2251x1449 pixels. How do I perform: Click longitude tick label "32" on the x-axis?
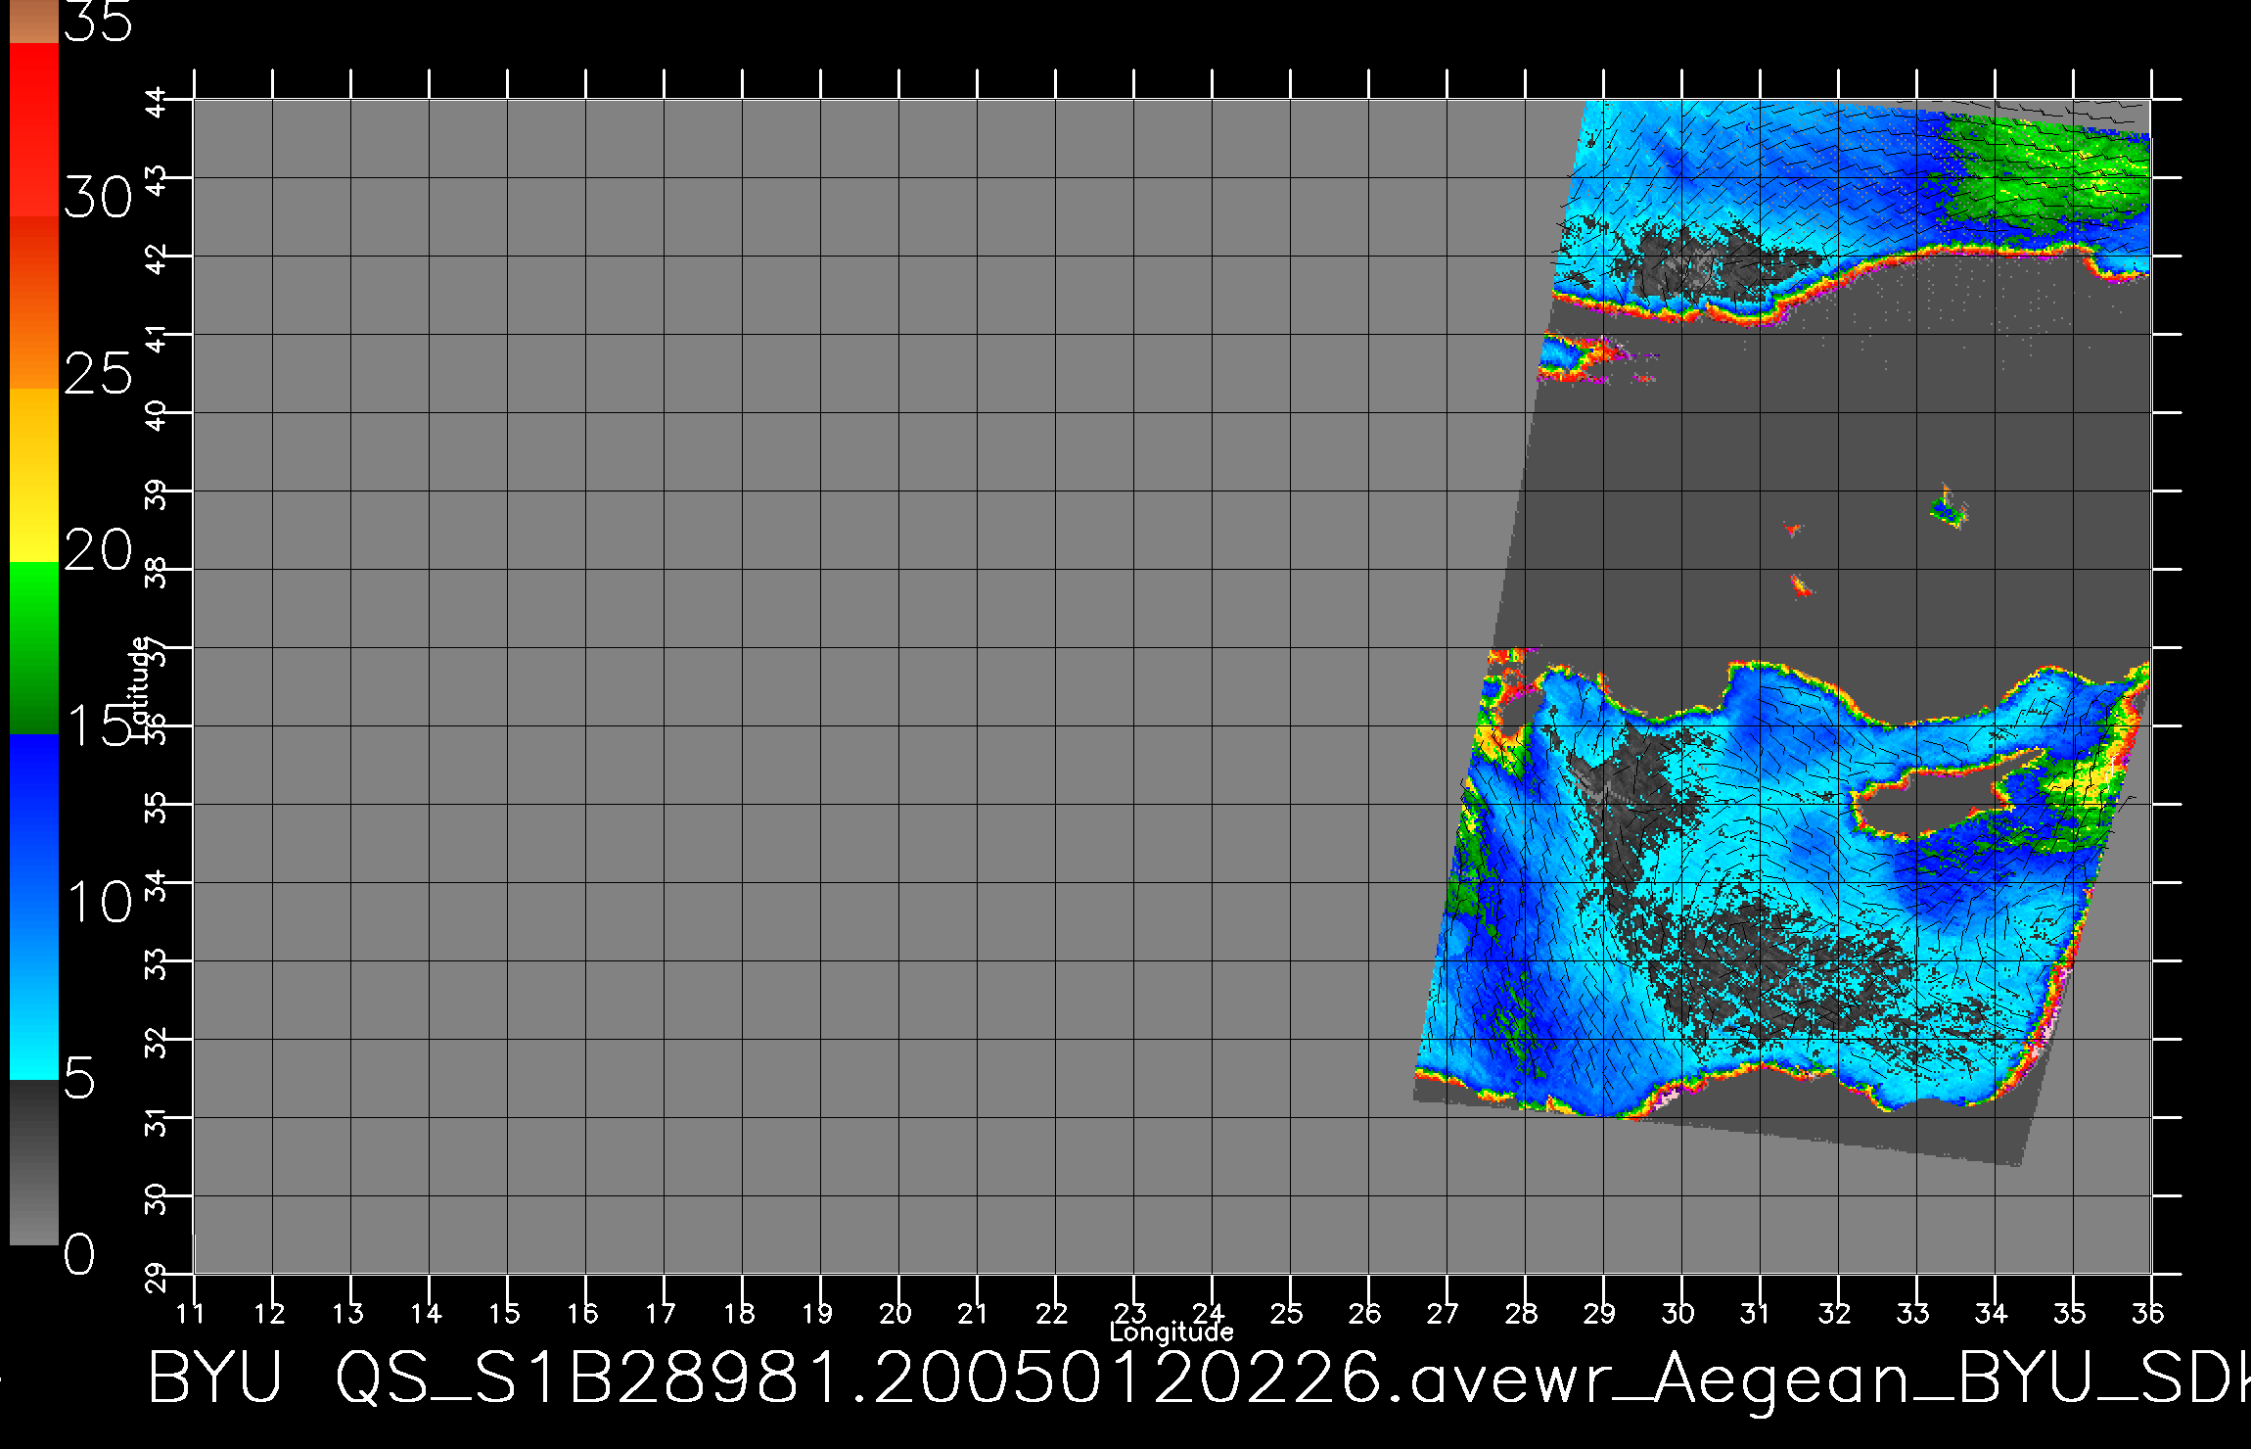1834,1313
